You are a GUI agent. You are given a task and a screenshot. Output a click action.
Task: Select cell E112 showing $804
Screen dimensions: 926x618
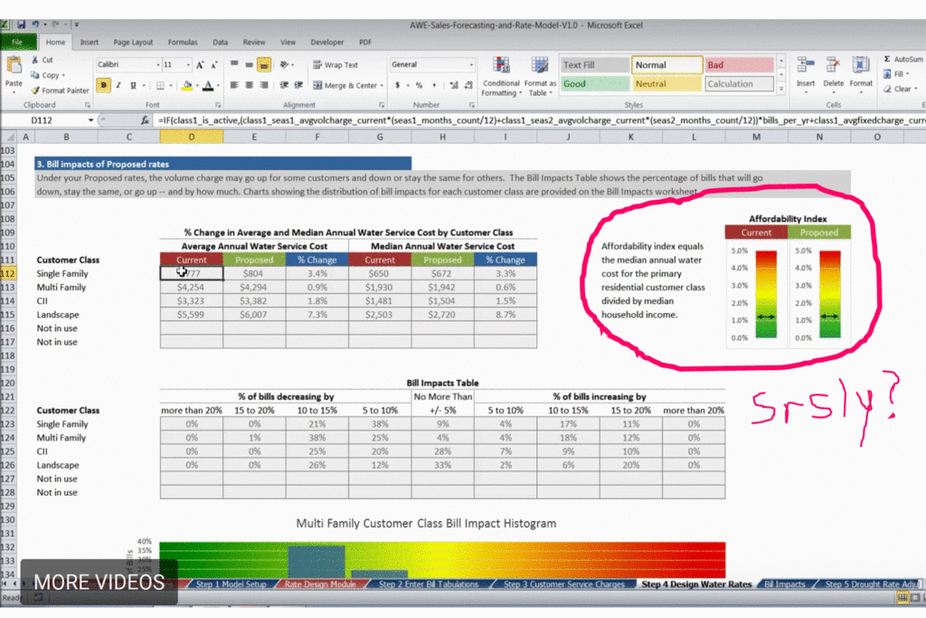(253, 273)
